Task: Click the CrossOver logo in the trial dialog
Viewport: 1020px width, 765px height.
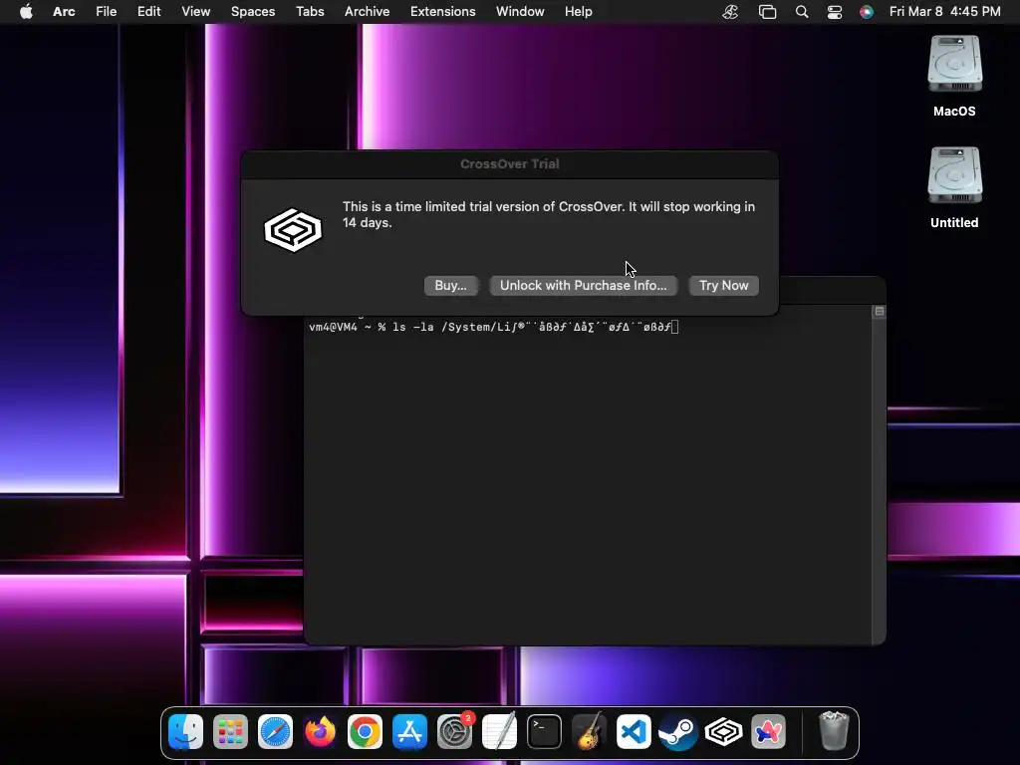Action: coord(293,230)
